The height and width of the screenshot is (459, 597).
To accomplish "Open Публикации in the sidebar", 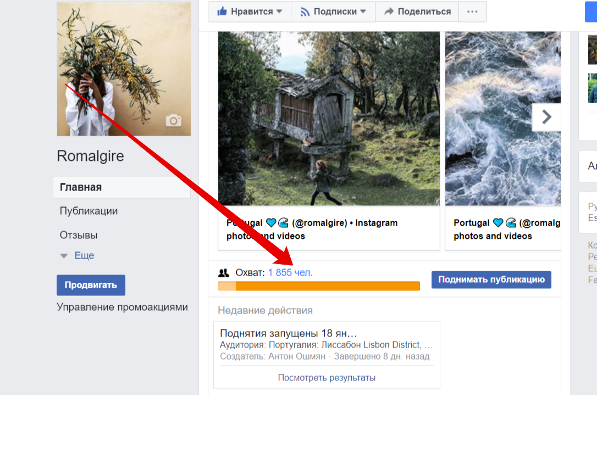I will pyautogui.click(x=89, y=211).
